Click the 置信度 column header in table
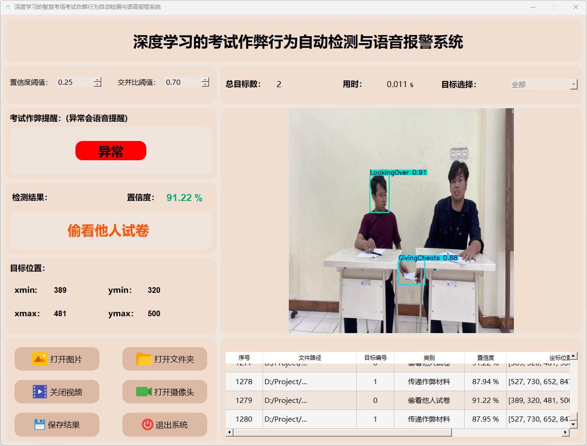Image resolution: width=587 pixels, height=446 pixels. click(485, 357)
